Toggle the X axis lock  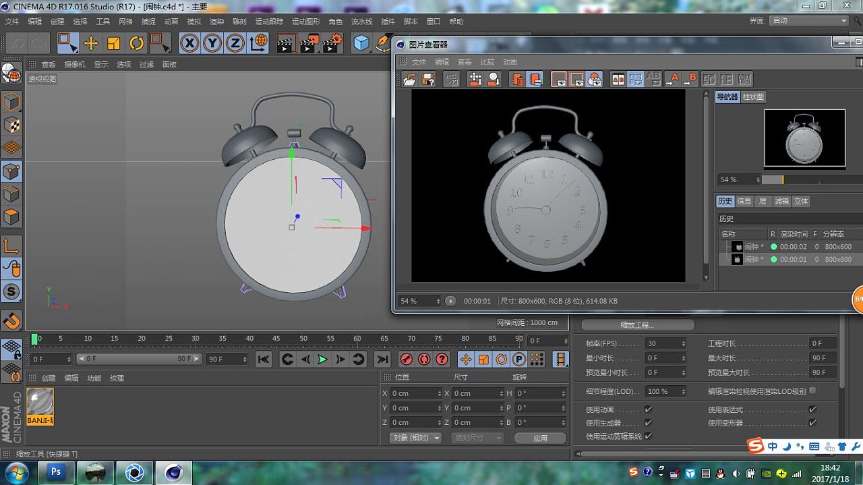tap(190, 44)
